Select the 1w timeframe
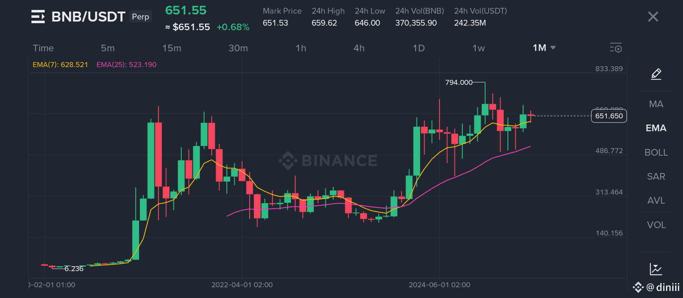This screenshot has height=298, width=683. (x=479, y=48)
